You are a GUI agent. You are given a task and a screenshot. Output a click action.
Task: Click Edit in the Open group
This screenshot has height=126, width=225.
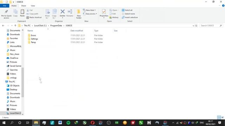click(x=112, y=14)
